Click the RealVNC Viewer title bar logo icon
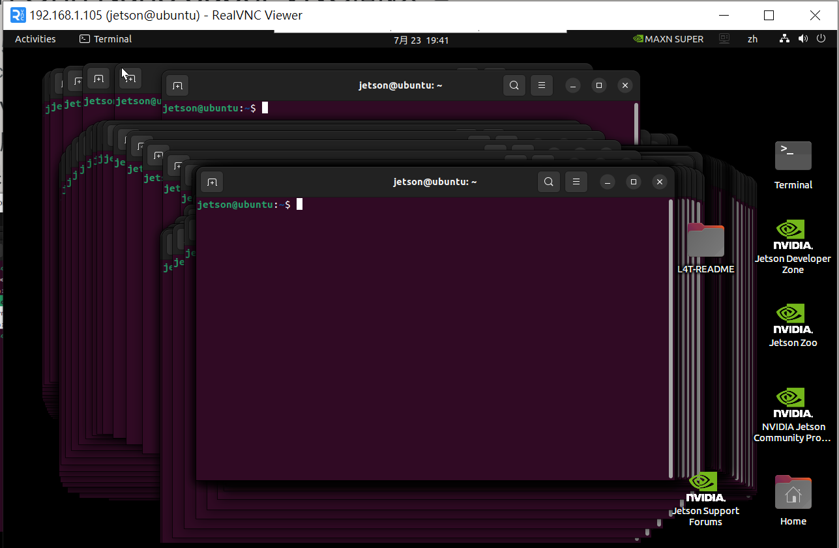839x548 pixels. tap(18, 15)
